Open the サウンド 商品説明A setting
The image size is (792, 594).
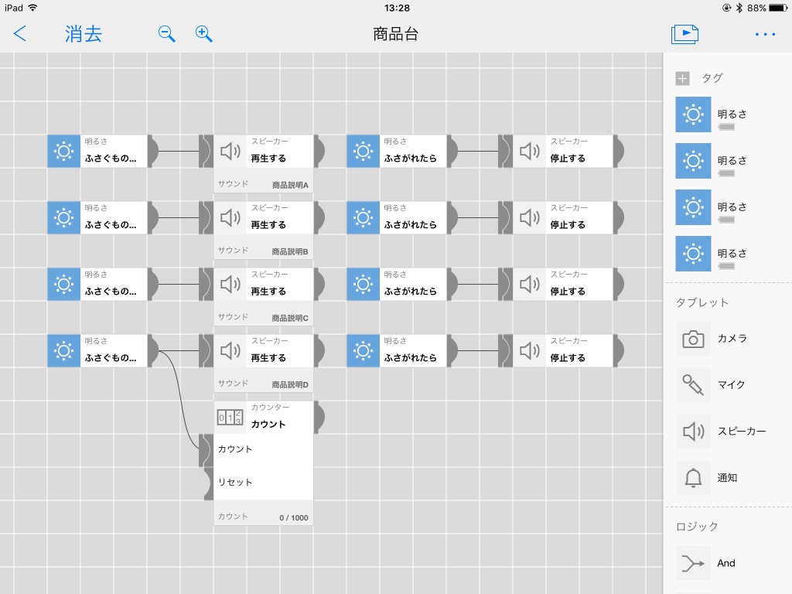[263, 184]
